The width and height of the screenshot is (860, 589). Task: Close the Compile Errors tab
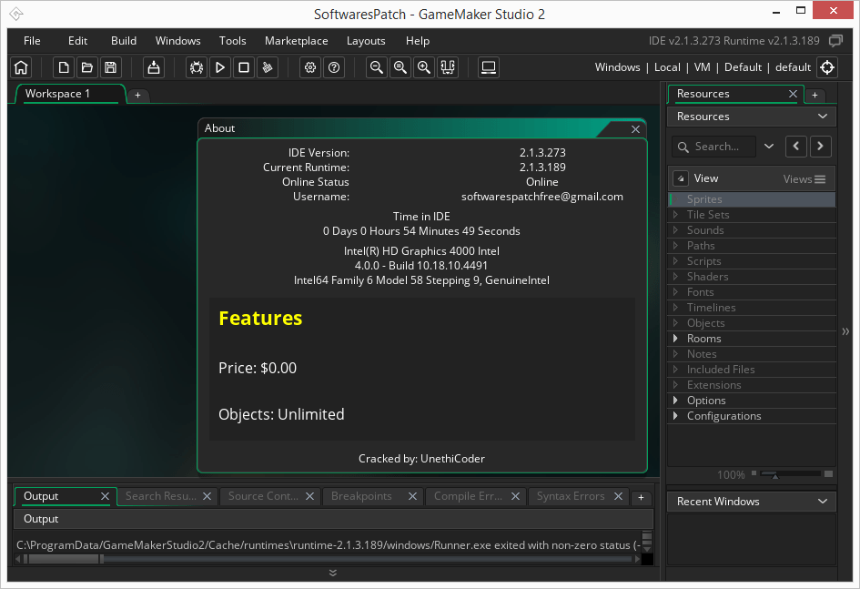tap(516, 496)
